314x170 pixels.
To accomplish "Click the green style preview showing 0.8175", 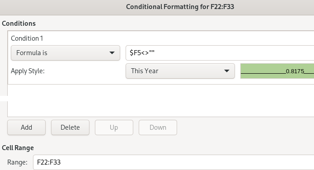I will [x=277, y=71].
